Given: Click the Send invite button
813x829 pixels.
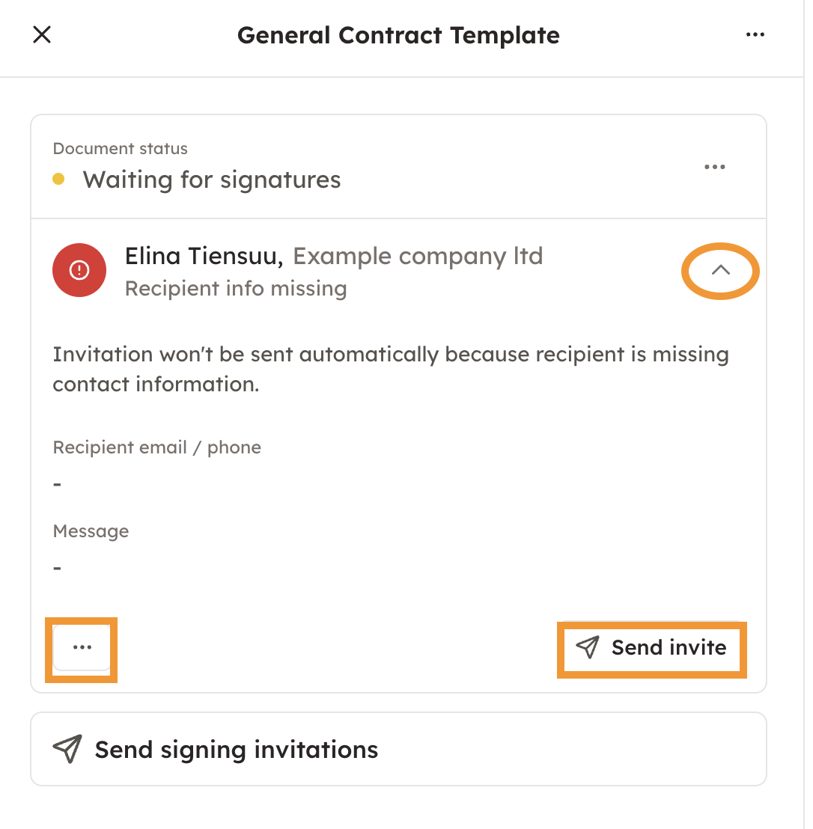Looking at the screenshot, I should coord(651,648).
